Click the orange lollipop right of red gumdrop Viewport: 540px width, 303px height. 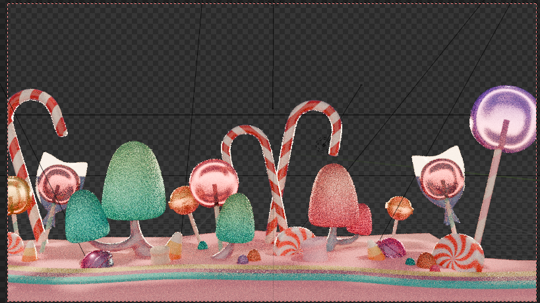pos(400,208)
